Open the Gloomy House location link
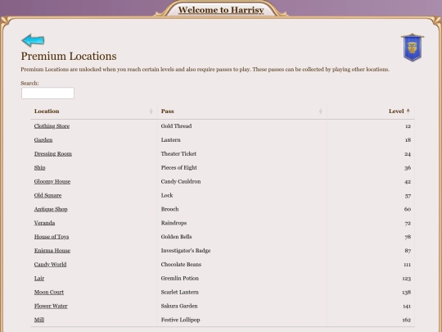 pyautogui.click(x=52, y=181)
